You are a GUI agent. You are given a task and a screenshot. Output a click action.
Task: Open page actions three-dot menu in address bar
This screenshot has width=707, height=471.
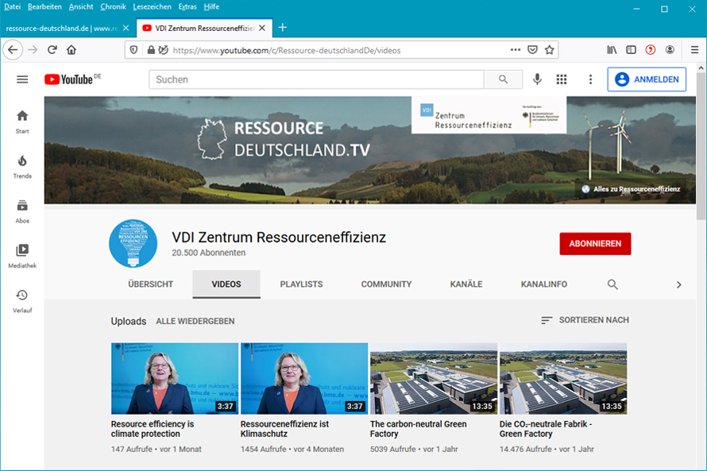516,50
